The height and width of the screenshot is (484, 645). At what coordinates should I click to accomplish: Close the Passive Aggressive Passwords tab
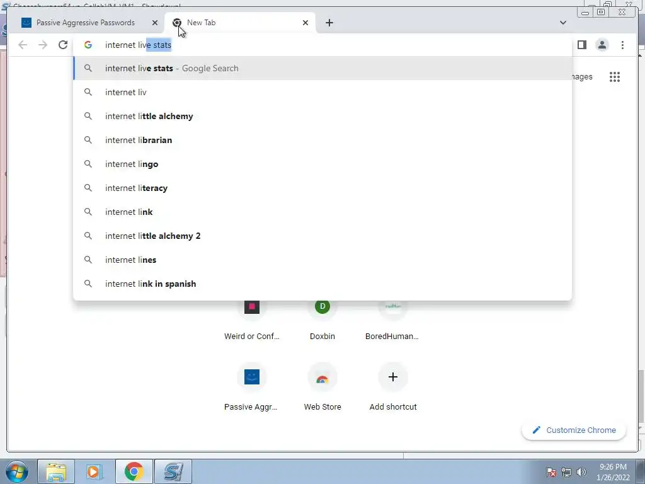155,23
